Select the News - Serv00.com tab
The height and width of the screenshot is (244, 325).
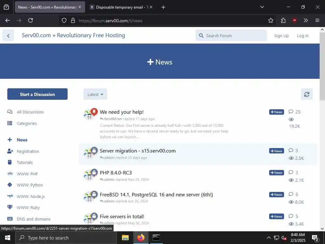(x=50, y=7)
